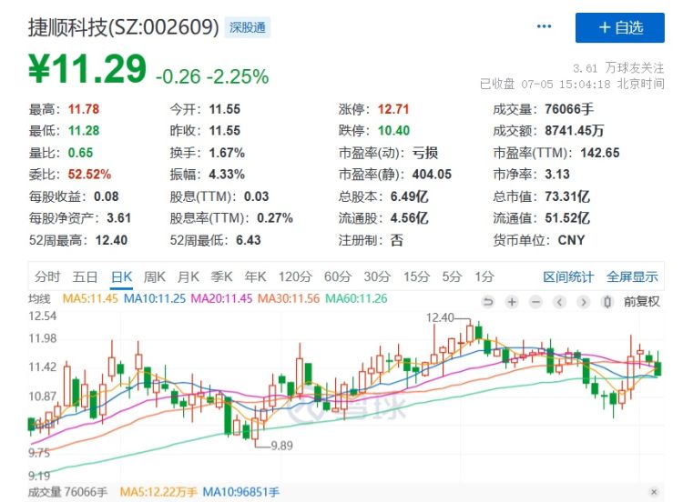Image resolution: width=683 pixels, height=502 pixels.
Task: Click the 9.89 low marker on chart
Action: point(281,446)
